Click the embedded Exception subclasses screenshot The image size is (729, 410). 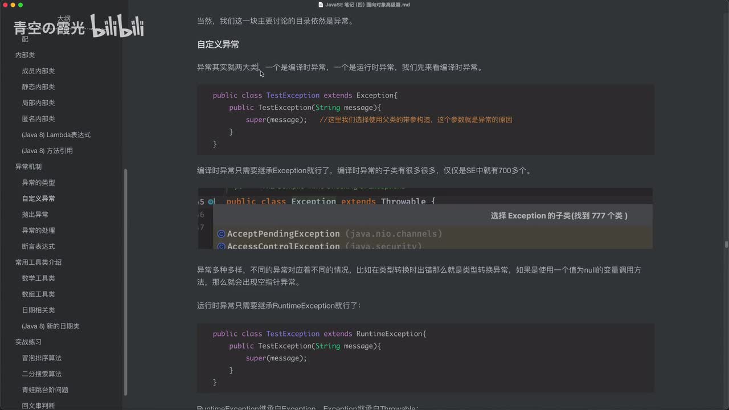click(x=425, y=218)
